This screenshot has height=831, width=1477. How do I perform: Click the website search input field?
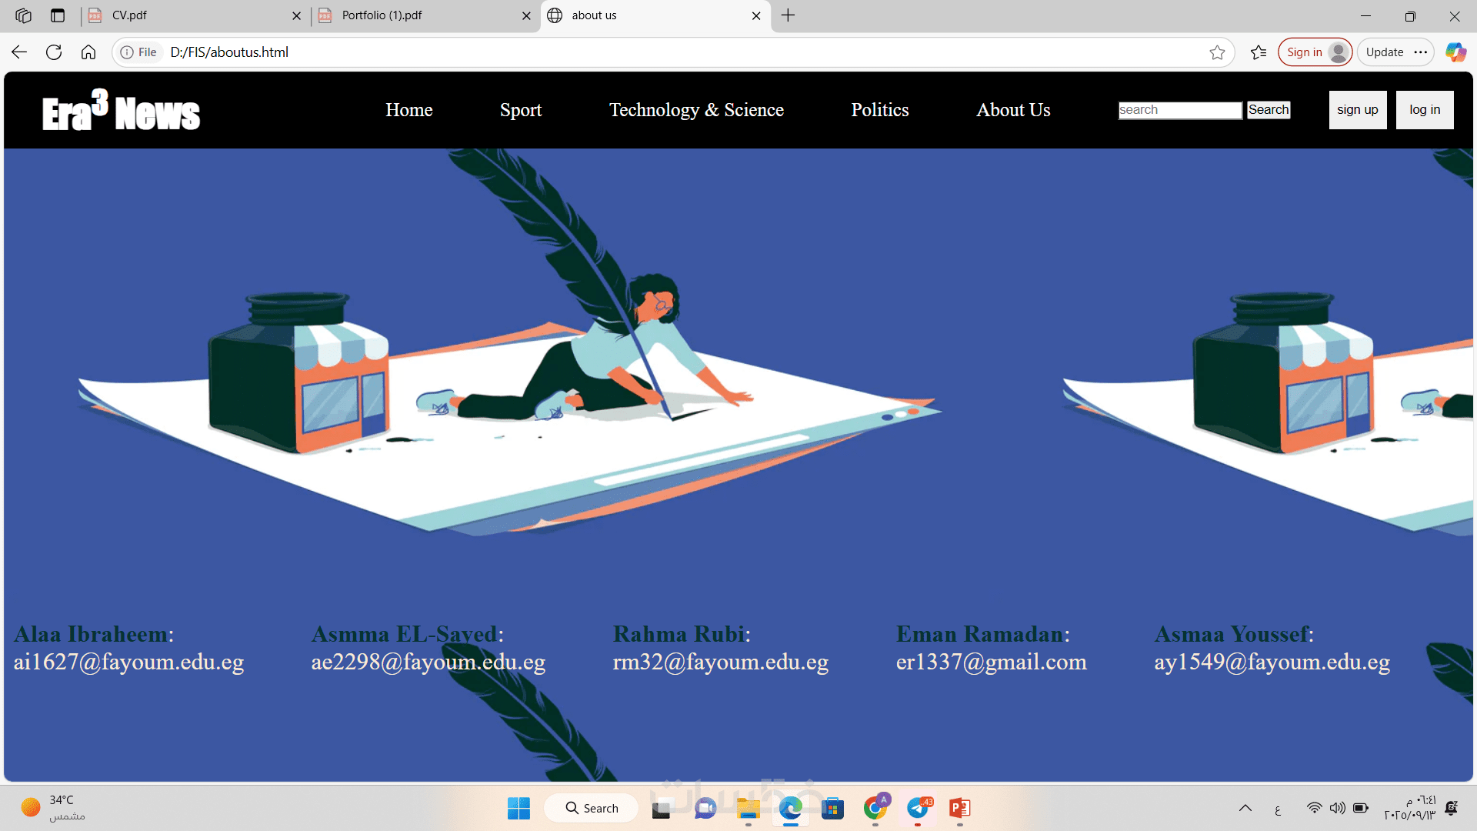1179,110
